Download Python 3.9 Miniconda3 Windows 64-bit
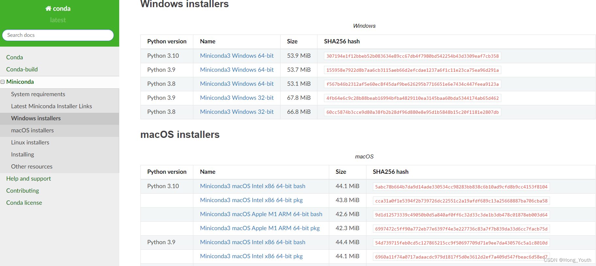The image size is (596, 266). tap(237, 70)
